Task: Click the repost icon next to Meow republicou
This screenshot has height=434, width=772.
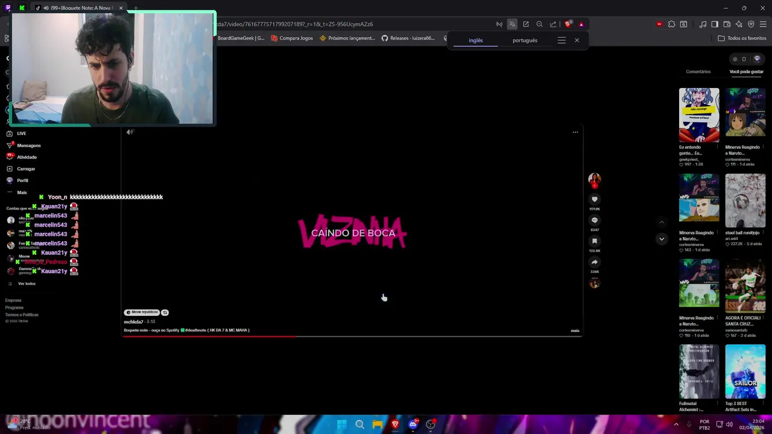Action: (x=165, y=312)
